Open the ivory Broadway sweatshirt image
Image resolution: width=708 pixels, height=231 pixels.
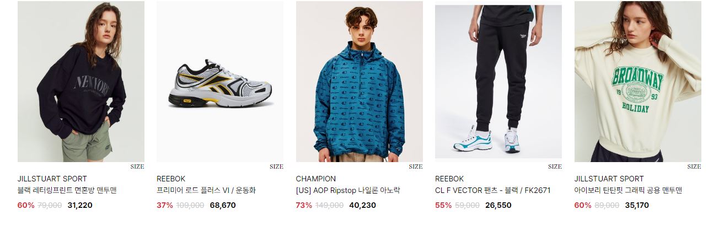click(x=638, y=82)
